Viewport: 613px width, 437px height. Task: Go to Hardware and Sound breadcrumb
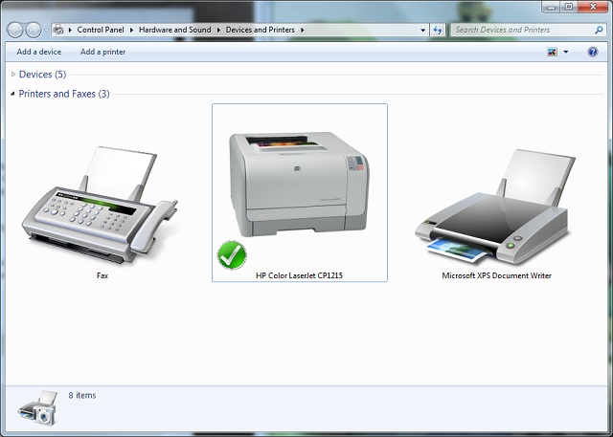(174, 30)
